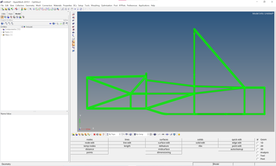276x166 pixels.
Task: Click the red X delete icon
Action: 94,134
